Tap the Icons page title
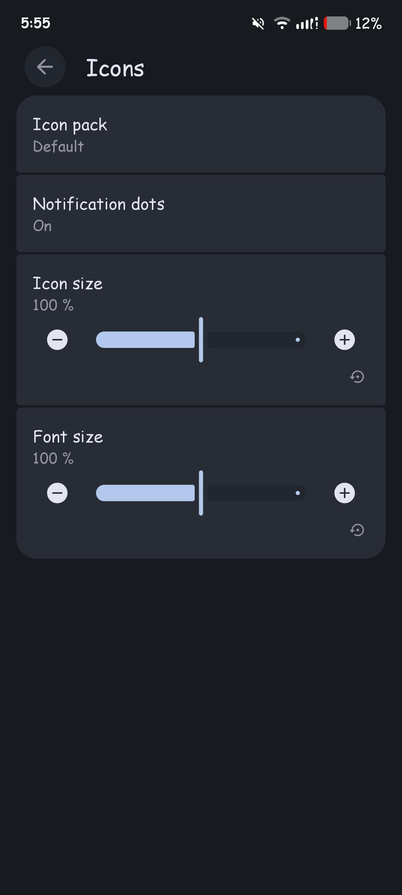The height and width of the screenshot is (895, 402). pos(115,68)
